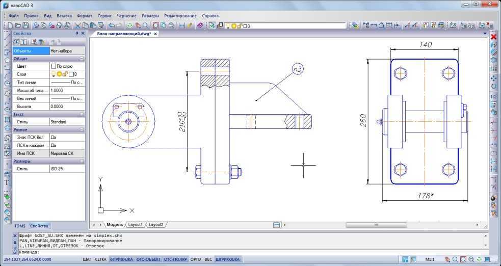Collapse the Общие properties section
The height and width of the screenshot is (266, 501).
[x=82, y=59]
